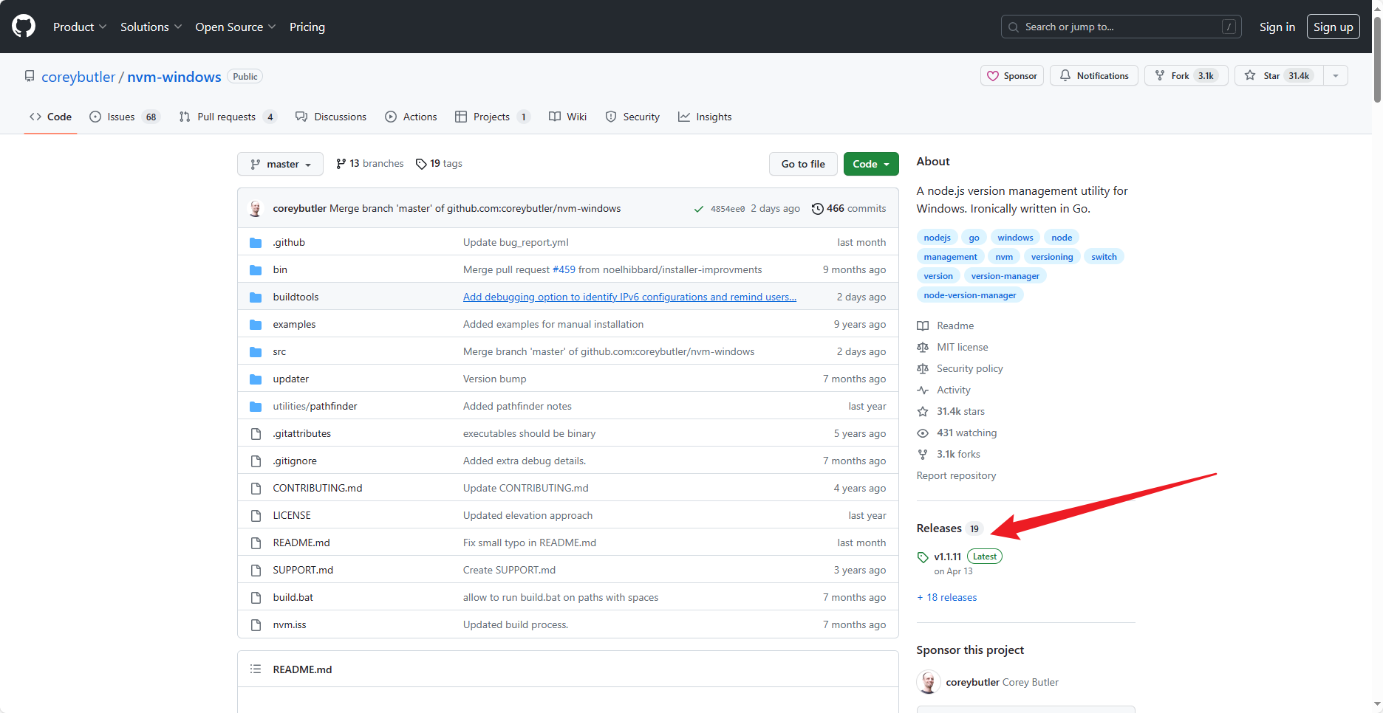The image size is (1383, 713).
Task: Open the Issues tab
Action: (x=123, y=117)
